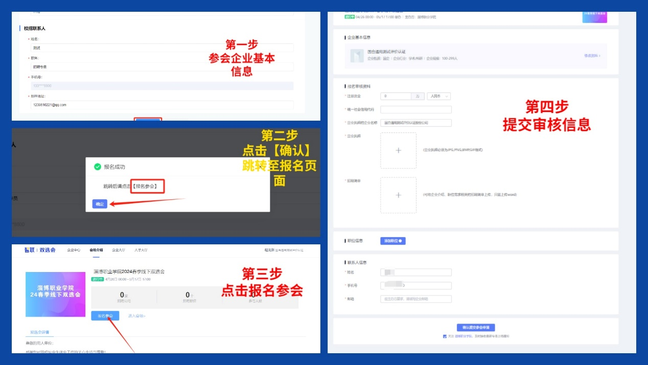
Task: Click the 智联 双选会 logo
Action: (40, 250)
